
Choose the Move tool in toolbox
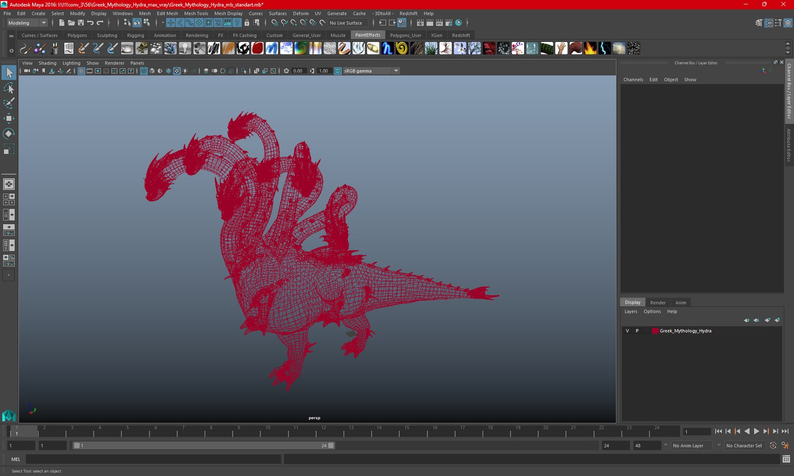pyautogui.click(x=9, y=118)
